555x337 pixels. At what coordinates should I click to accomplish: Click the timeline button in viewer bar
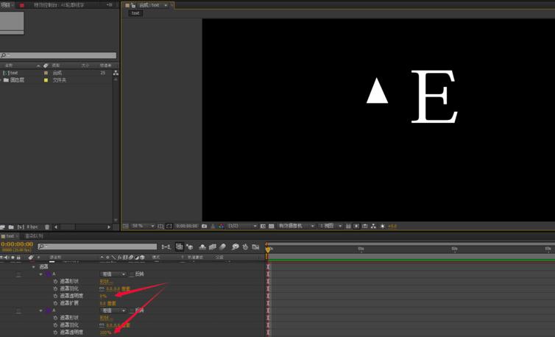(365, 226)
